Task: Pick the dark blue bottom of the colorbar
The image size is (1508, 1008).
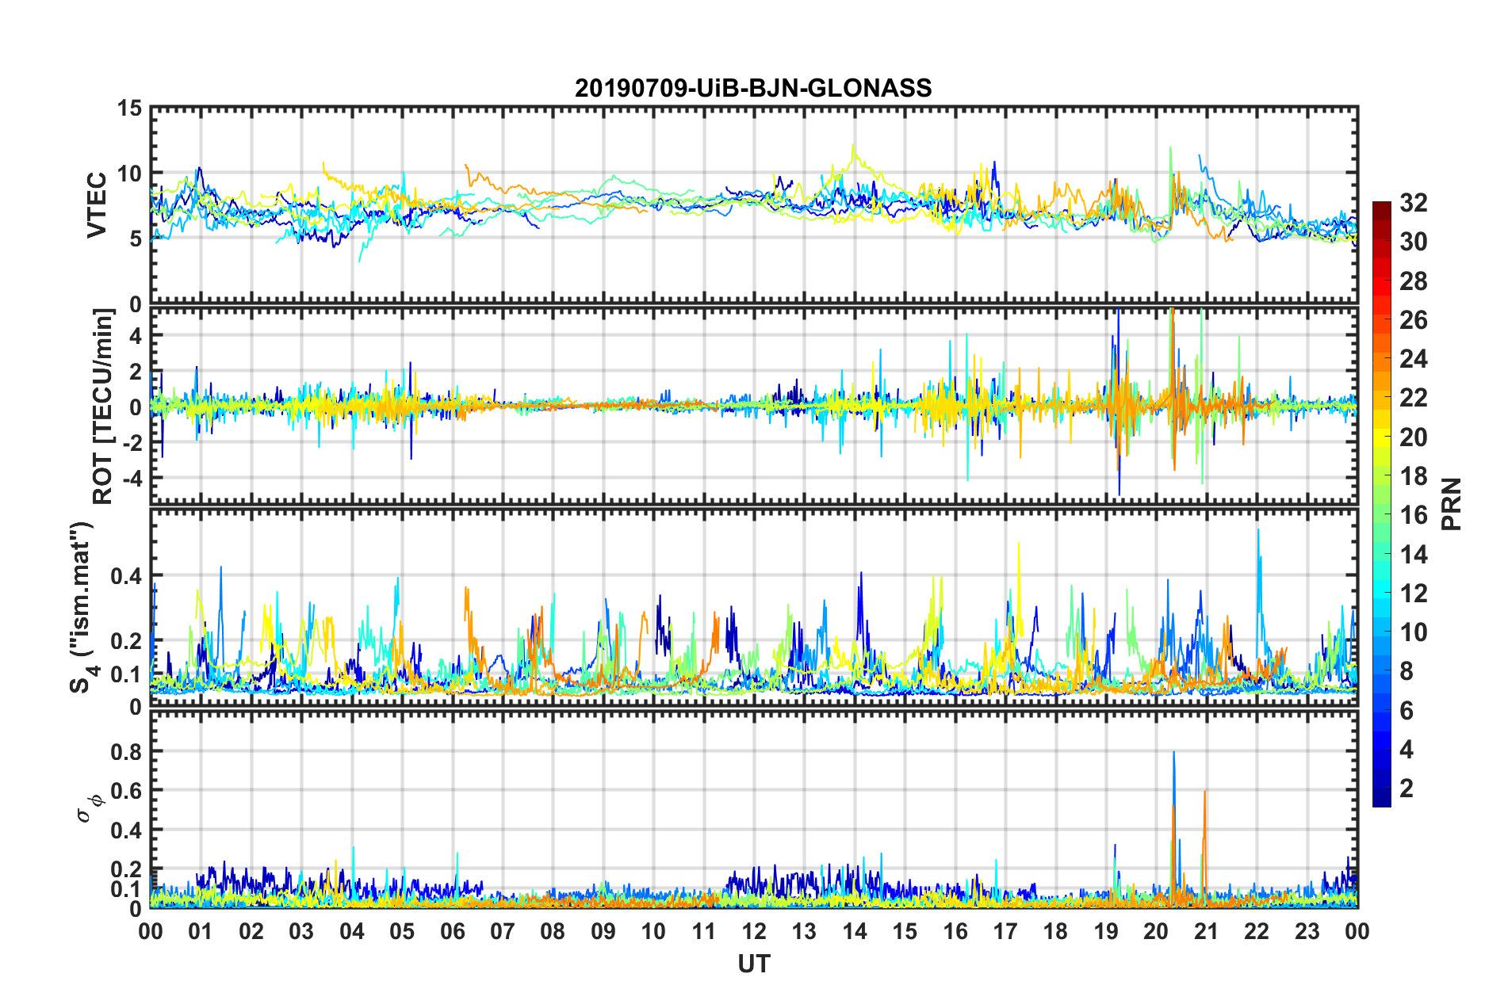Action: click(x=1381, y=799)
